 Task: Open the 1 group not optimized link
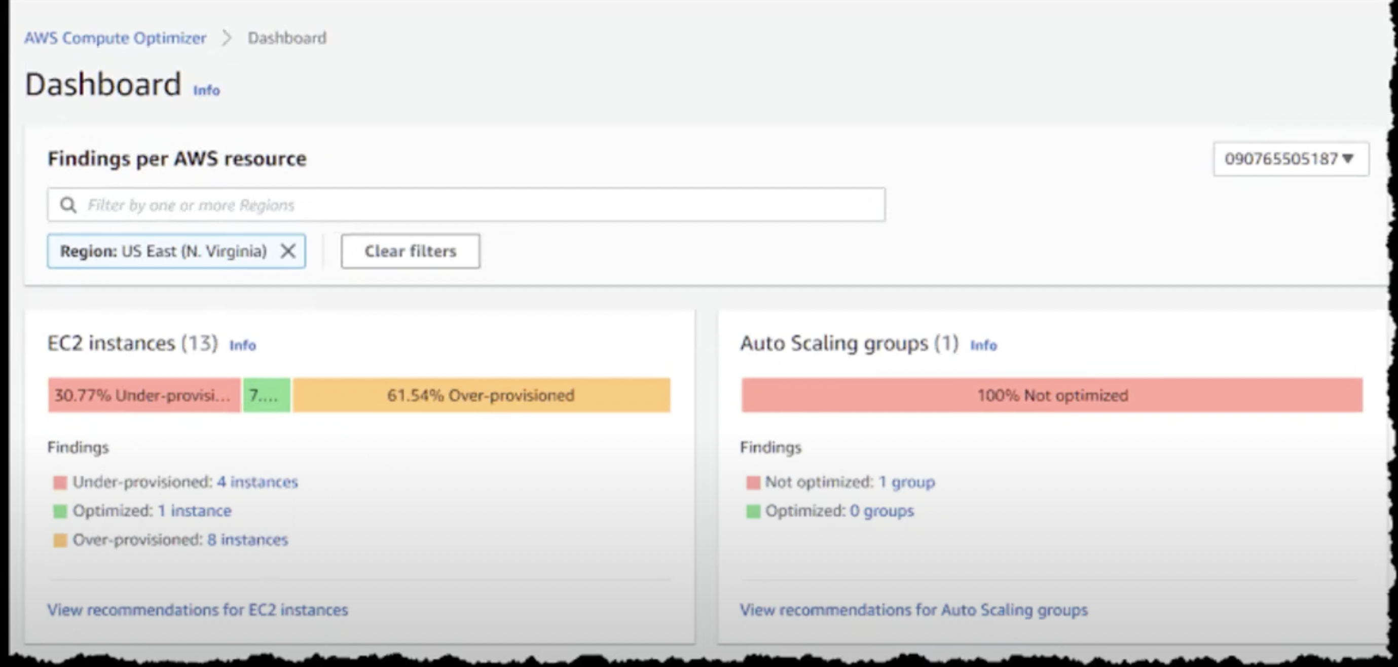click(x=906, y=482)
